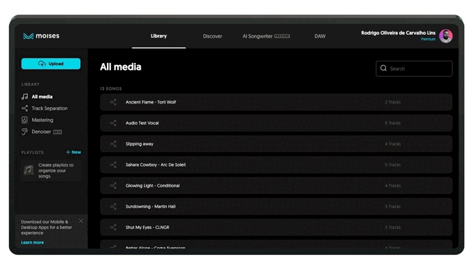Click the Mastering sidebar icon
The width and height of the screenshot is (473, 266).
click(25, 120)
